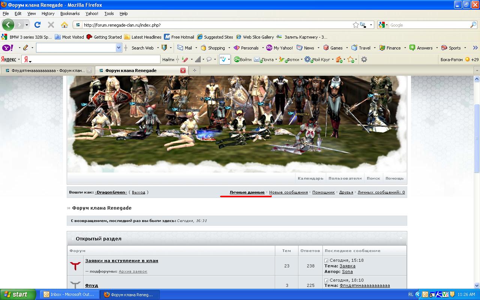Click the Заявки forum red status icon
Viewport: 480px width, 300px height.
pyautogui.click(x=75, y=266)
